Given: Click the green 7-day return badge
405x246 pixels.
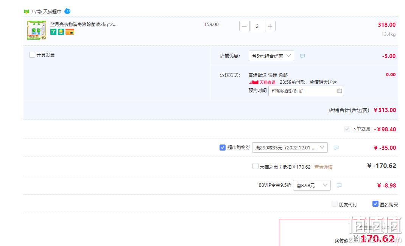Looking at the screenshot, I should [53, 32].
